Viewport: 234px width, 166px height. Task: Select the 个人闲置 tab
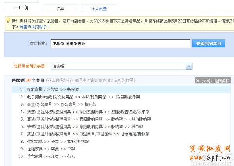coord(99,9)
